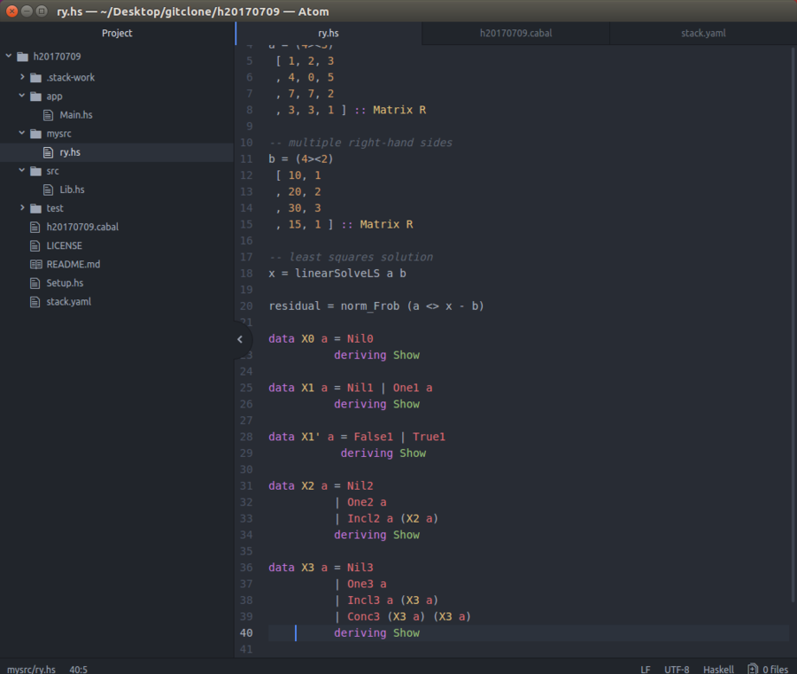Click UTF-8 to change file encoding
The image size is (797, 674).
(676, 669)
